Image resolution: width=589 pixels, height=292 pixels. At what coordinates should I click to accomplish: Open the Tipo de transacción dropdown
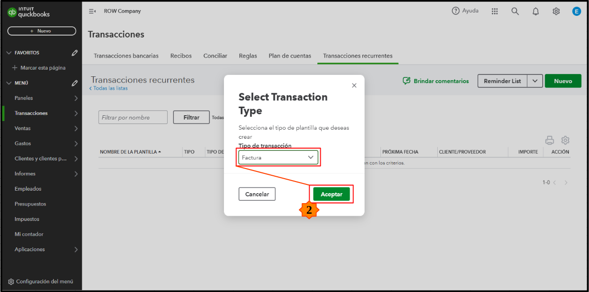pos(278,157)
